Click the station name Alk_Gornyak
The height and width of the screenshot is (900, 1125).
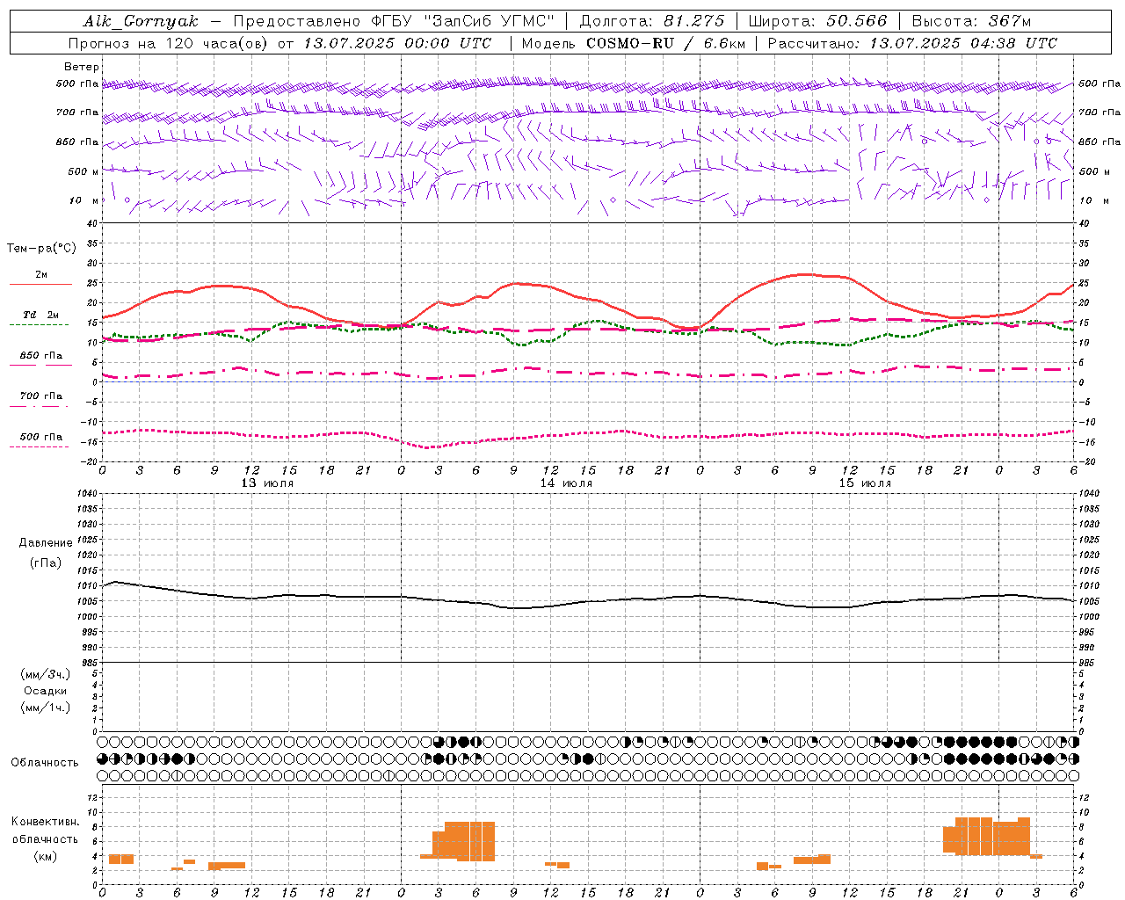pyautogui.click(x=141, y=21)
